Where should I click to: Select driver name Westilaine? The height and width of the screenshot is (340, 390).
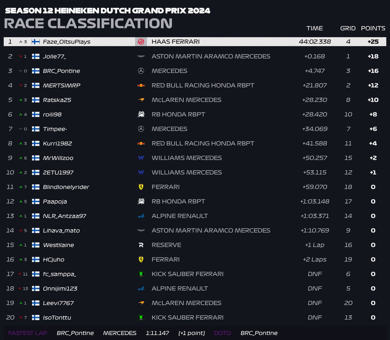tap(58, 245)
